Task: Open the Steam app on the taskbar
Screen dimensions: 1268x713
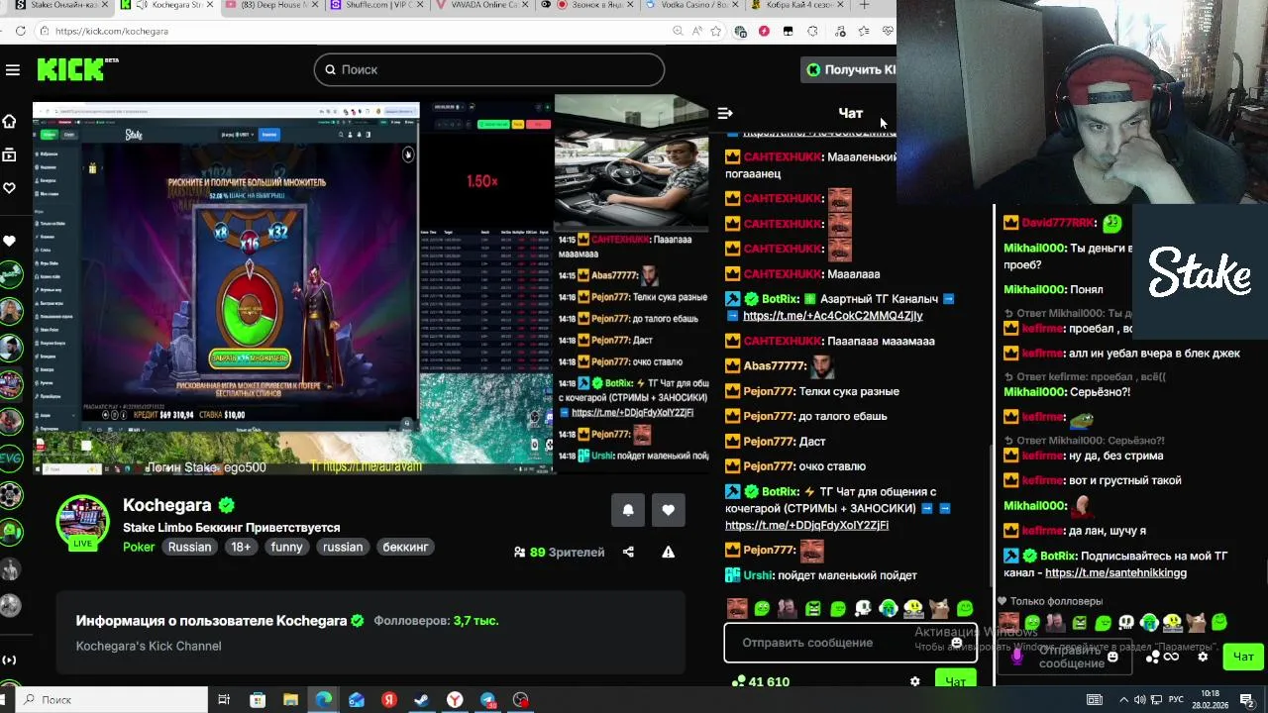Action: click(422, 700)
